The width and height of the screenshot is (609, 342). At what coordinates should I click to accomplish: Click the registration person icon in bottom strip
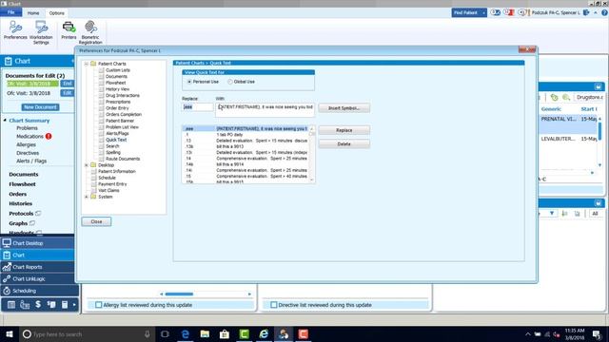25,305
